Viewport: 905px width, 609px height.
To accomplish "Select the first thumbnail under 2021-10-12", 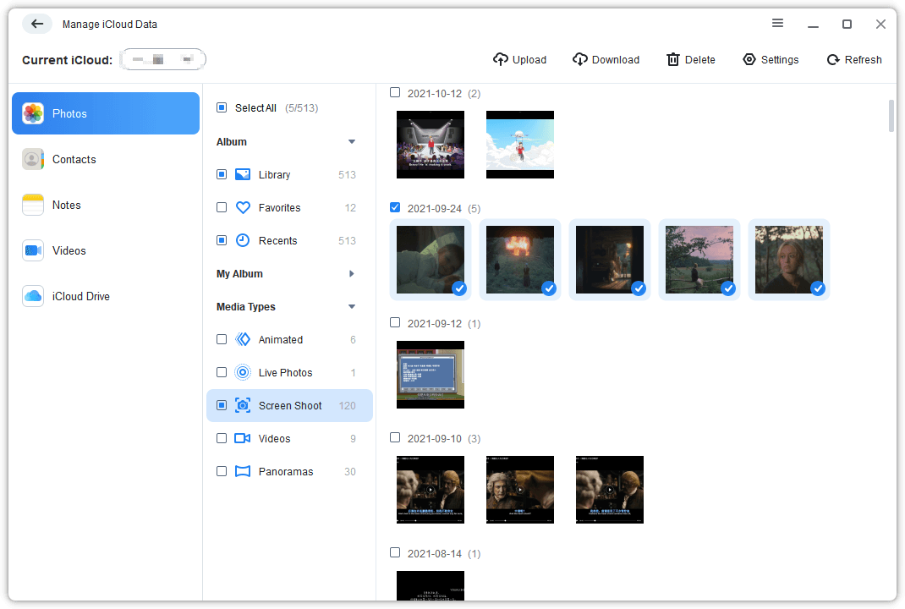I will pyautogui.click(x=431, y=145).
